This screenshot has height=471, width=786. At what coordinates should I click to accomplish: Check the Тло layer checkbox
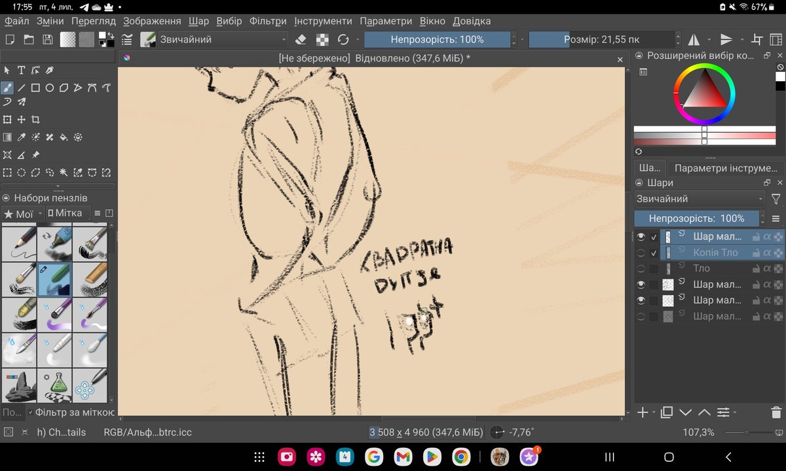[654, 268]
